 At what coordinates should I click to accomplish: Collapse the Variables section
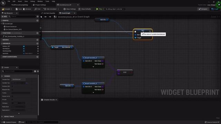pyautogui.click(x=2, y=43)
